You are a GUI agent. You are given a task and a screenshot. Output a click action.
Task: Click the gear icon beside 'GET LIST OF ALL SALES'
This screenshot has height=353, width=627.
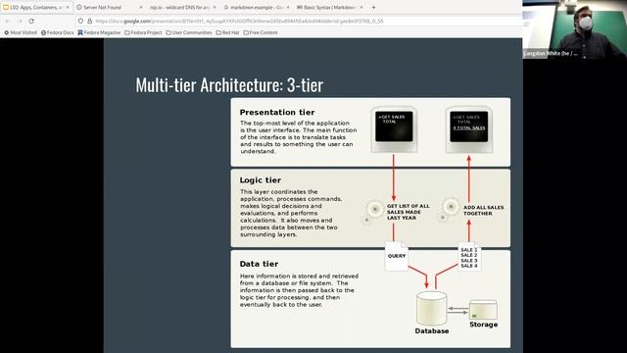point(373,211)
